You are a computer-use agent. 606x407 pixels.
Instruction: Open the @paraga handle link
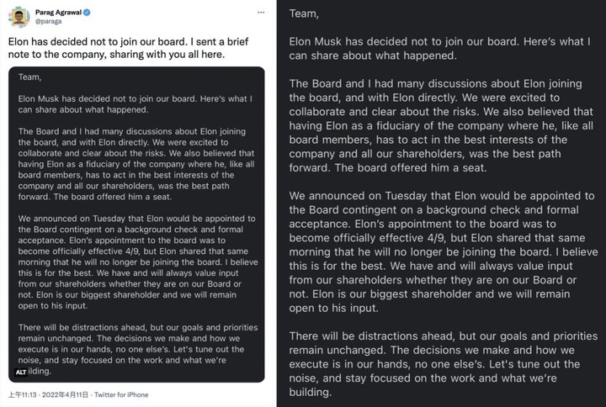pyautogui.click(x=49, y=23)
